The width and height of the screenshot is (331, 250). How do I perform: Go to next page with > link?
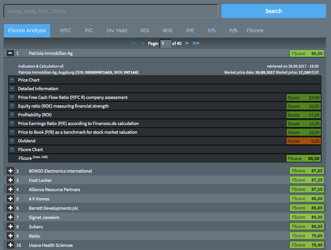click(x=187, y=43)
